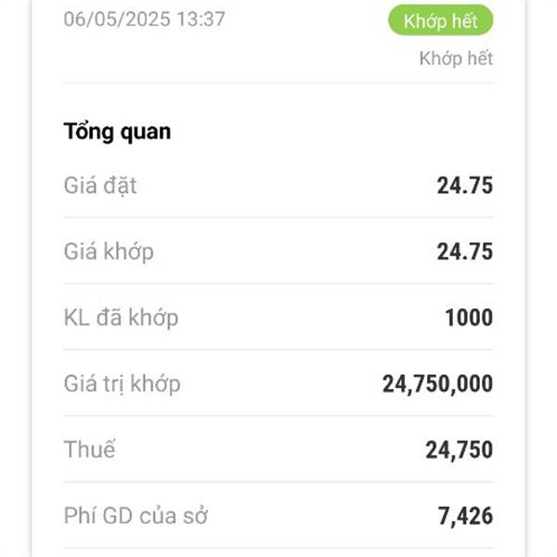Tap the order timestamp 06/05/2025 13:37

point(144,19)
